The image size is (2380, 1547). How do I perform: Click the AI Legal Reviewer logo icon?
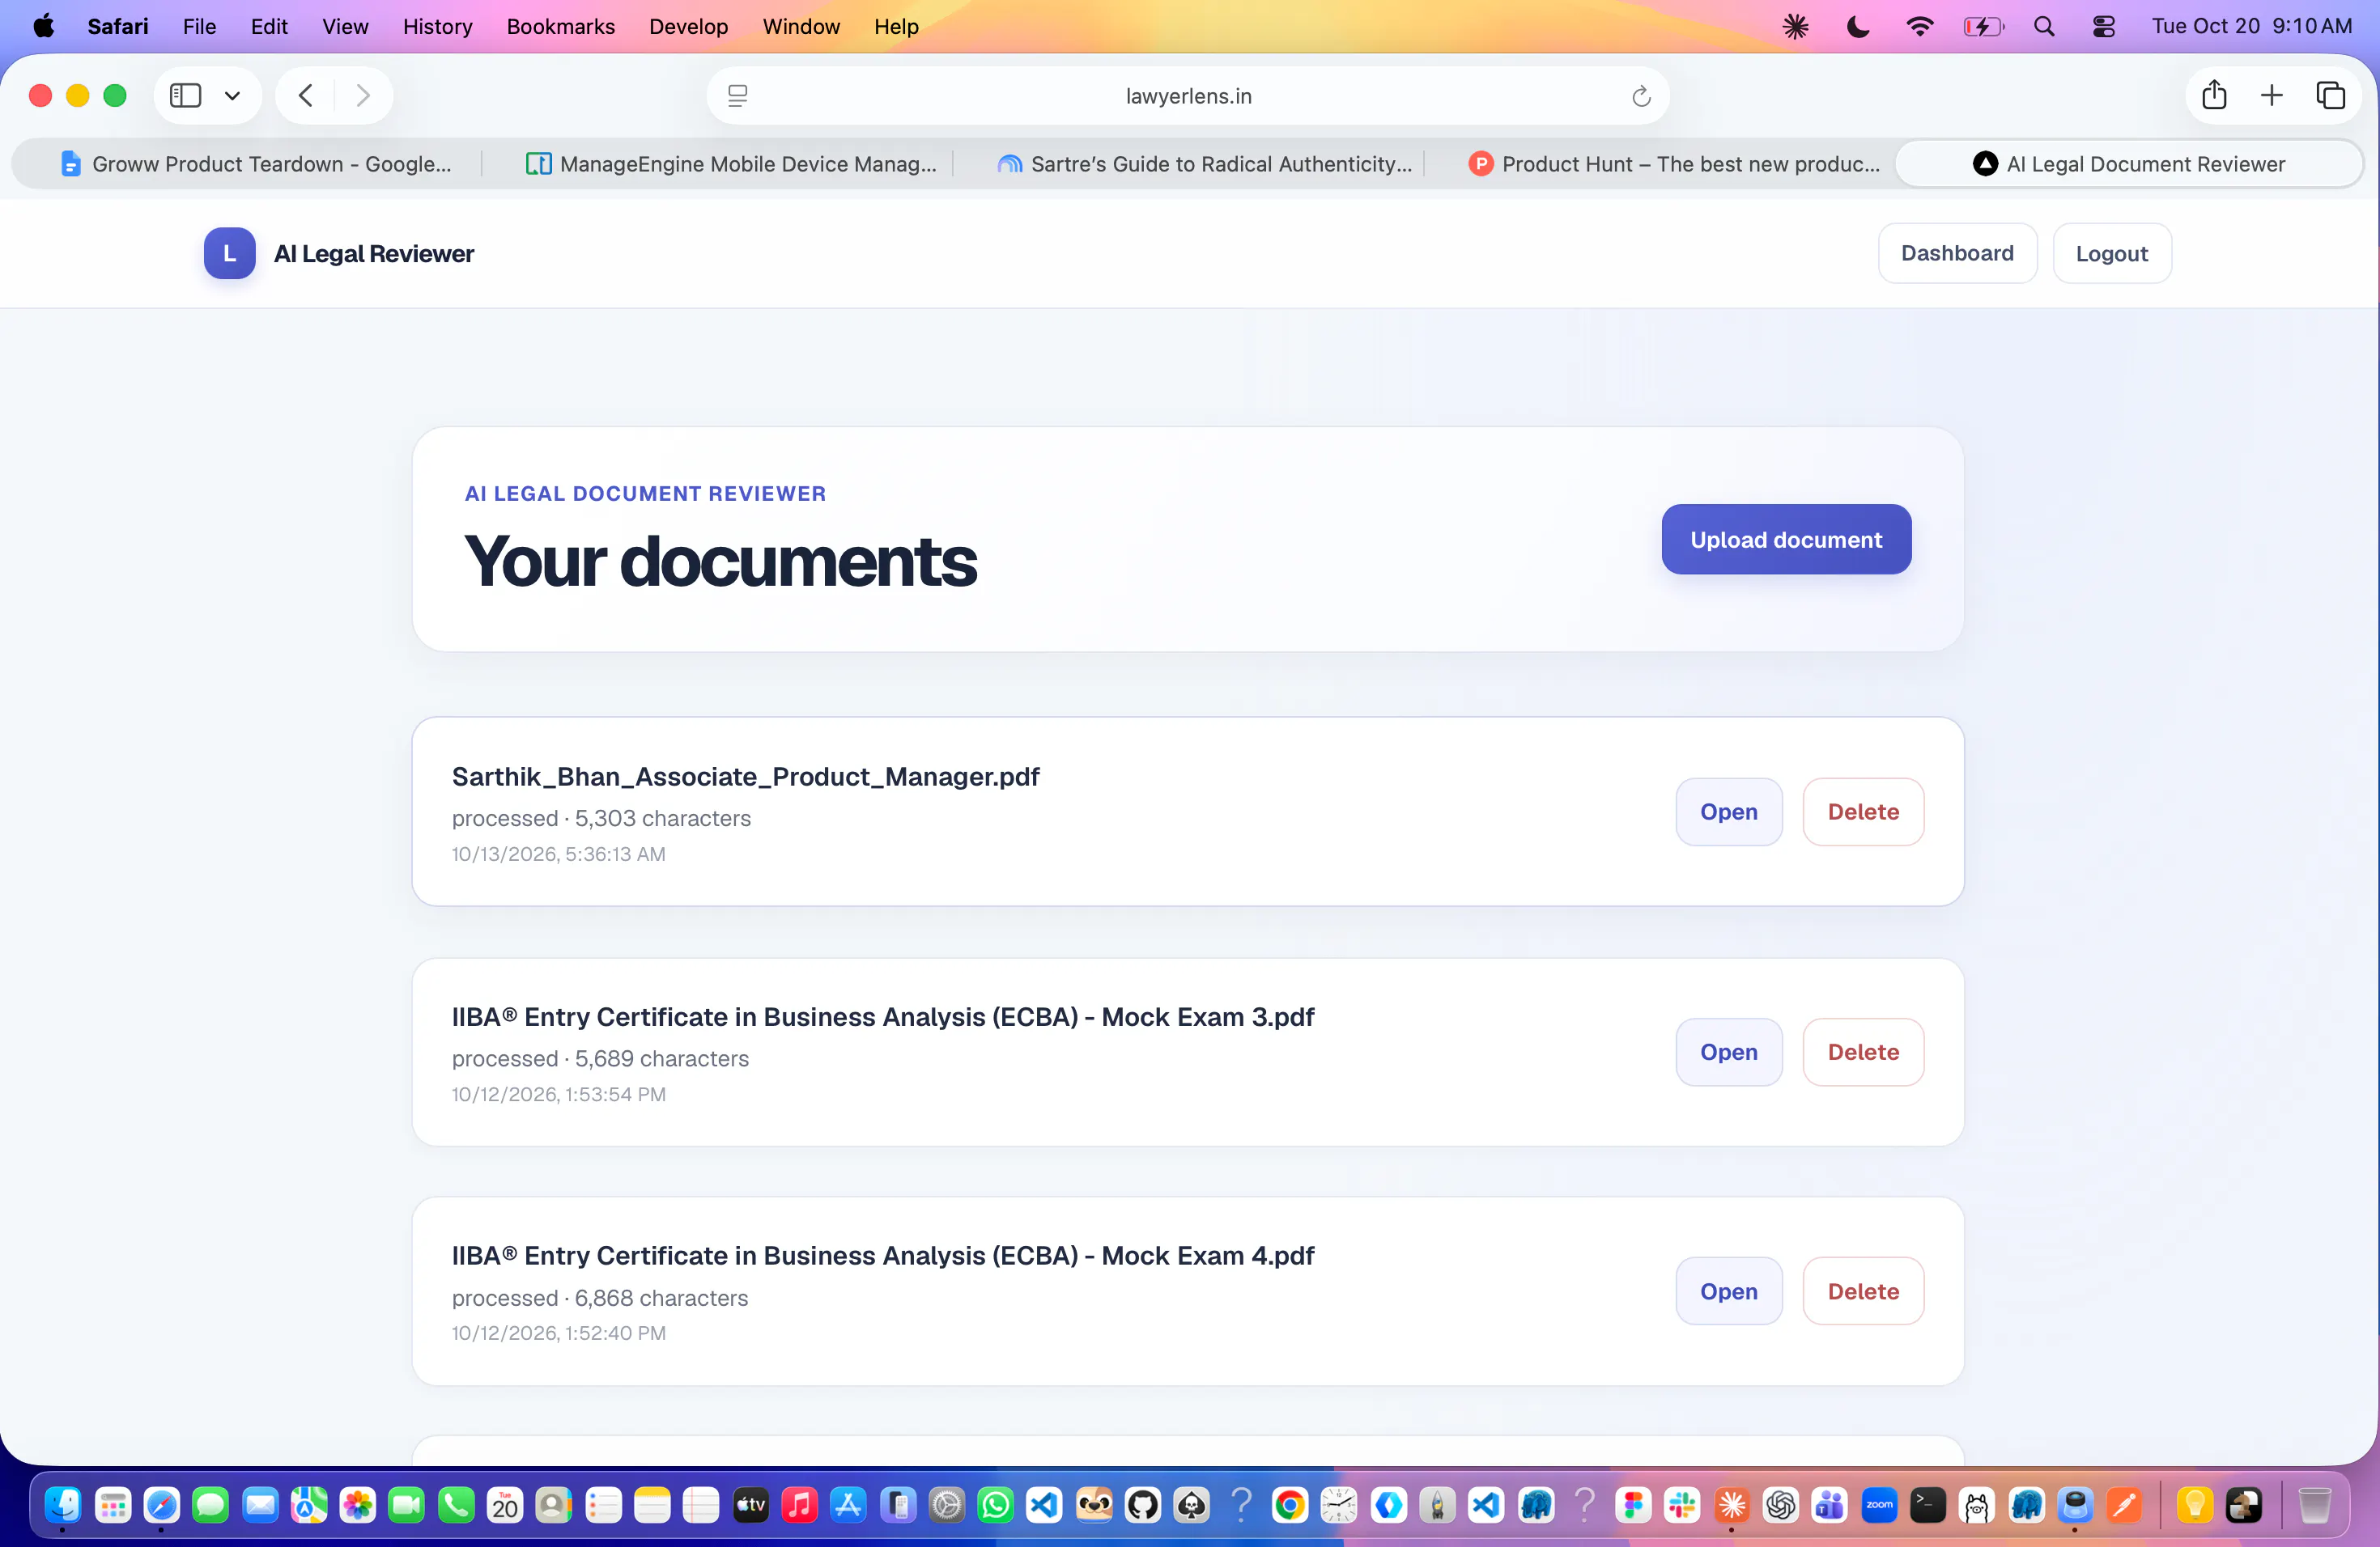click(229, 254)
